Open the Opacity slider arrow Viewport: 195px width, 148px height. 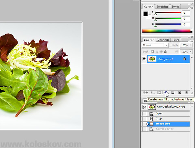point(191,45)
